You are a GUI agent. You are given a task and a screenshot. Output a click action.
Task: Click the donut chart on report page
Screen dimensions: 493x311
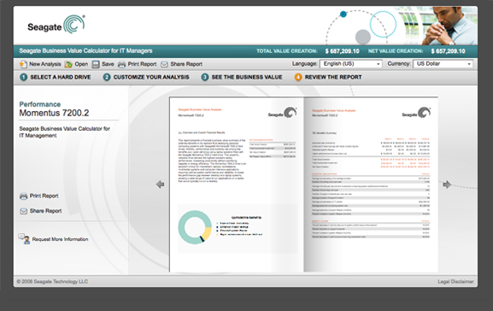195,227
